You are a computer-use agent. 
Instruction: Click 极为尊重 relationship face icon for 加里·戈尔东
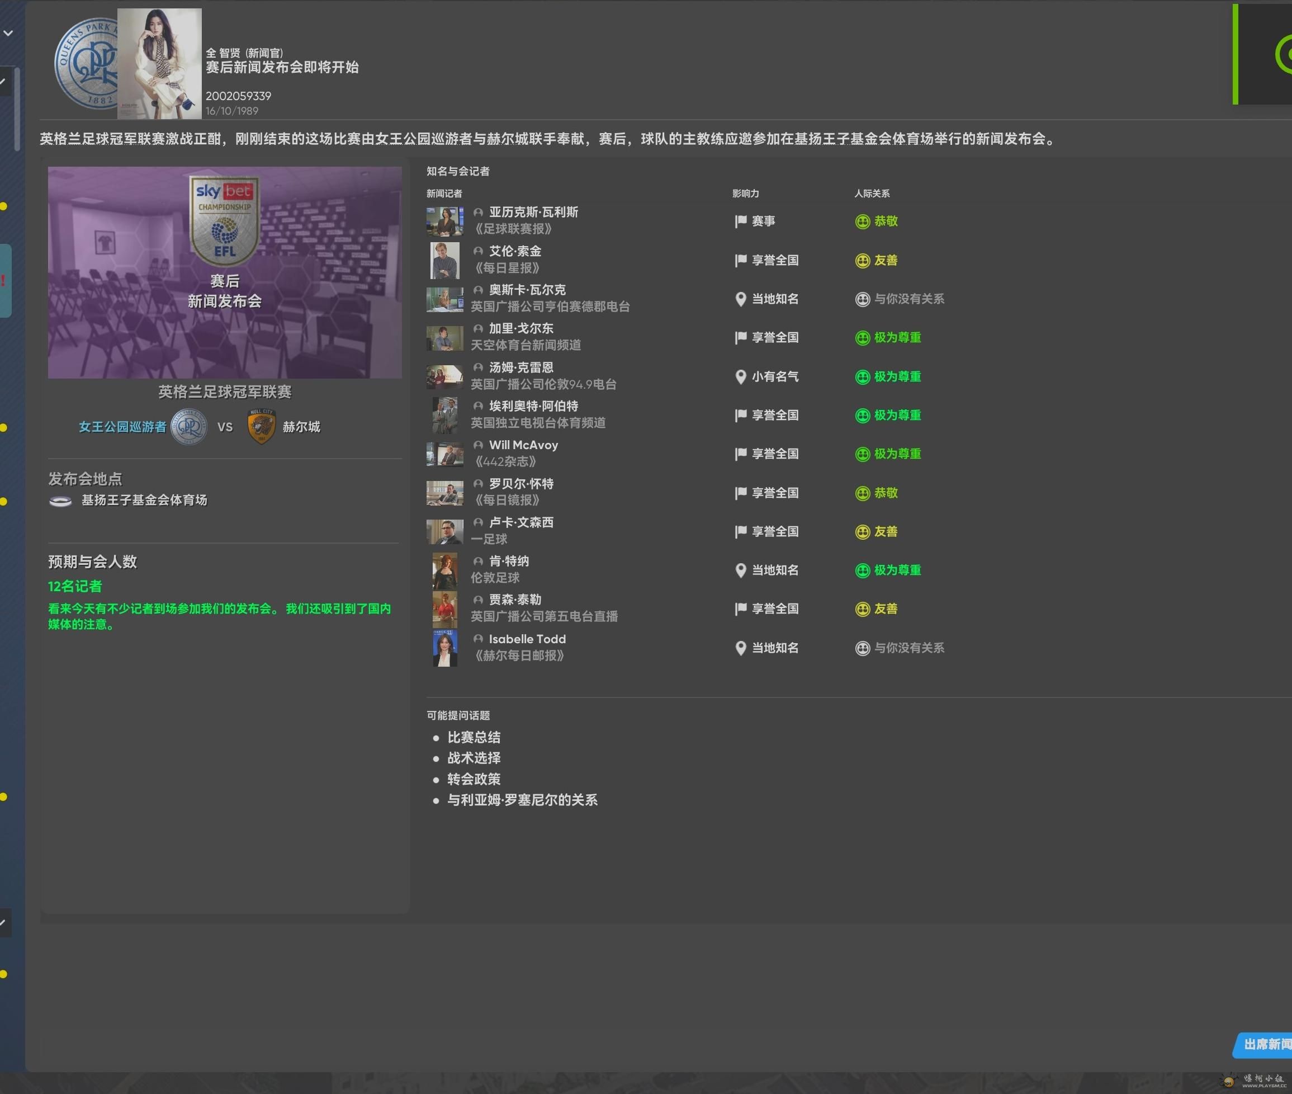point(863,338)
